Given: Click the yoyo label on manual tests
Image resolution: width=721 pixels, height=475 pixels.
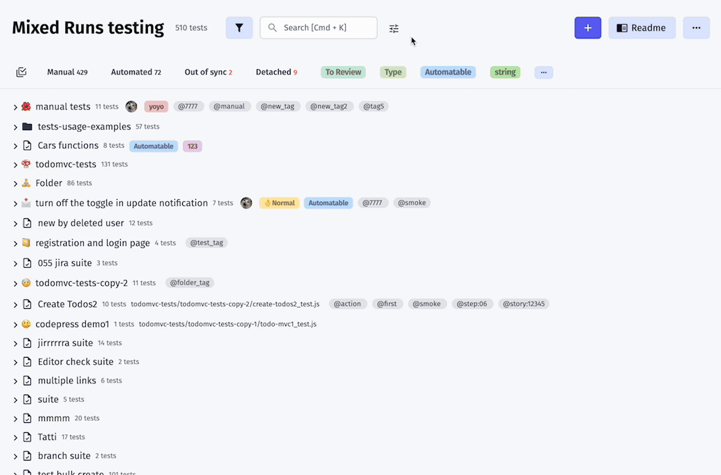Looking at the screenshot, I should (x=156, y=107).
